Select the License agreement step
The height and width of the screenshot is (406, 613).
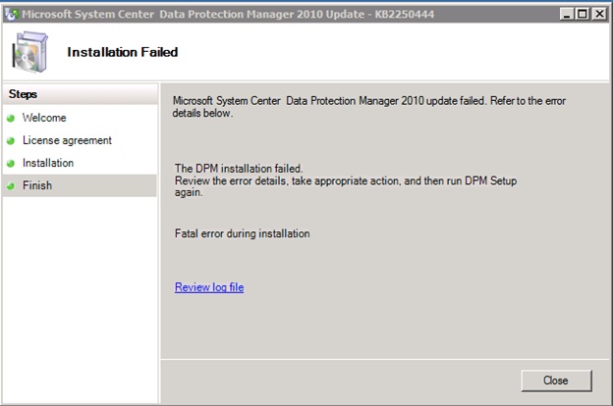(67, 140)
